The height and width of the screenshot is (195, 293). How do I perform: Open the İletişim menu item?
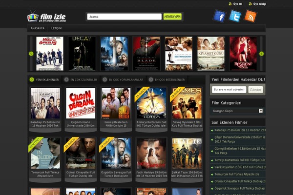[x=56, y=28]
